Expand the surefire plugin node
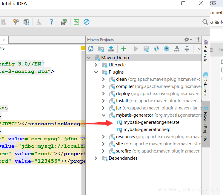Image resolution: width=223 pixels, height=195 pixels. [x=103, y=151]
